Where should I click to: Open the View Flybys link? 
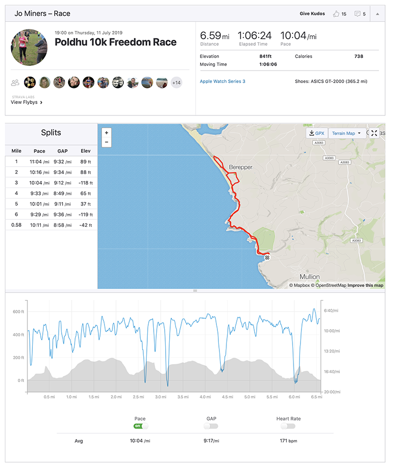click(26, 102)
